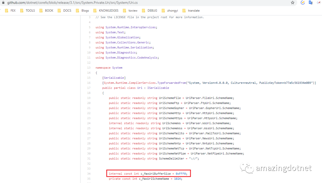Bookmark this page with the star icon
322x183 pixels.
click(x=293, y=3)
